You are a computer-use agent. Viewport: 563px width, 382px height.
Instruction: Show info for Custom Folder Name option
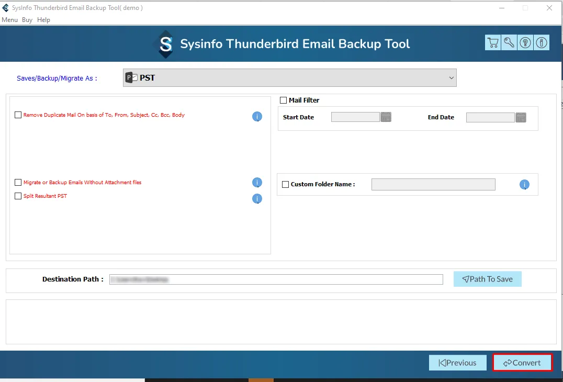click(x=524, y=185)
